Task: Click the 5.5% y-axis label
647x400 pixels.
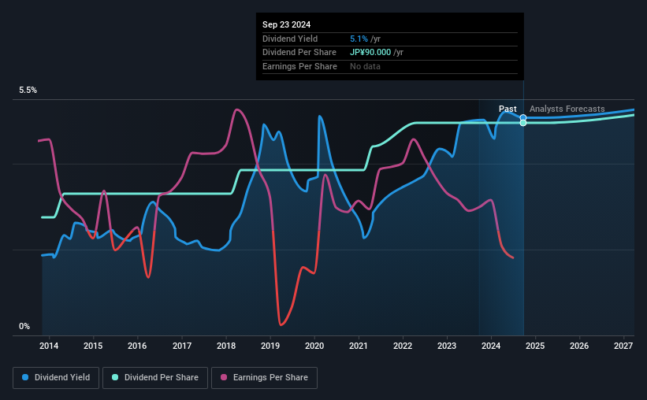Action: 28,91
